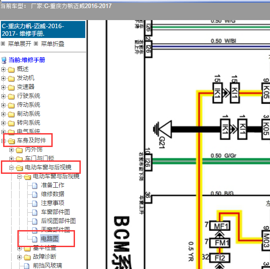
Task: Collapse the 电动车窗与后视镜 top folder
Action: [11, 168]
